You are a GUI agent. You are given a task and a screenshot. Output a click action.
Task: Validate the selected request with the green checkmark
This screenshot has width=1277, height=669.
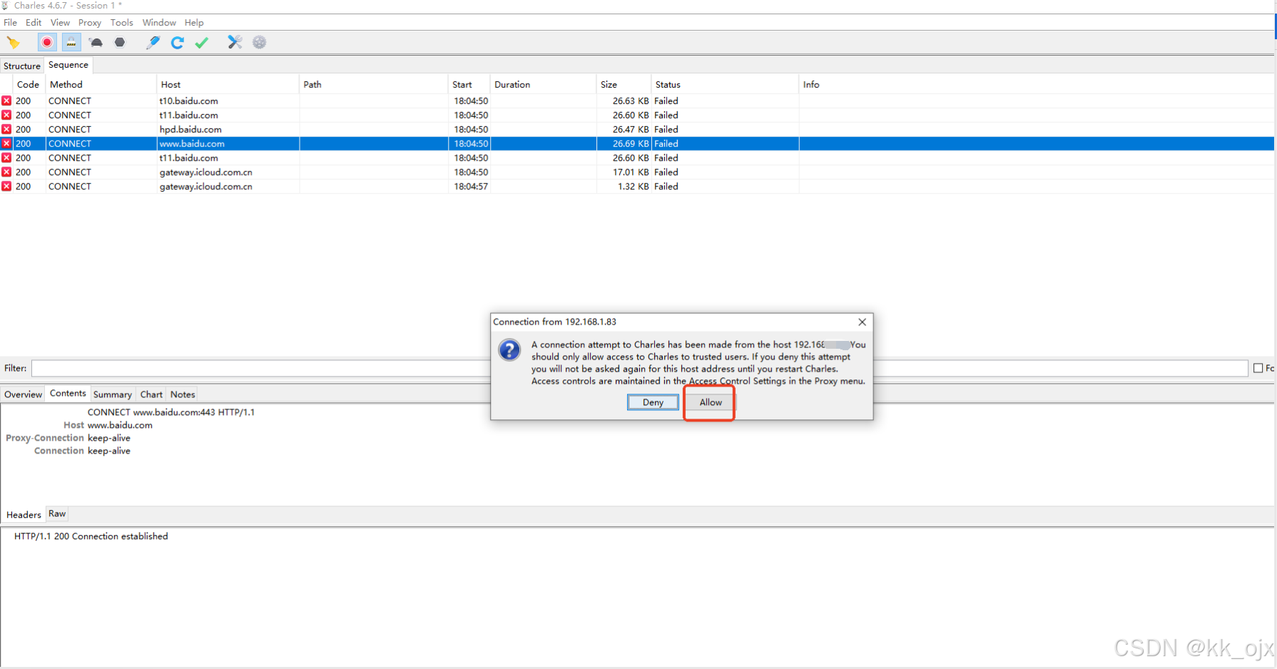point(202,43)
